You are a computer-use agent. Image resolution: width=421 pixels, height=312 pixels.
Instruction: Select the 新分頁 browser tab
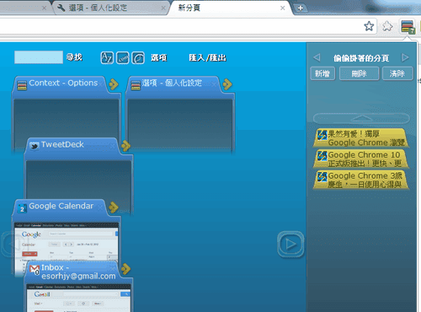point(230,8)
